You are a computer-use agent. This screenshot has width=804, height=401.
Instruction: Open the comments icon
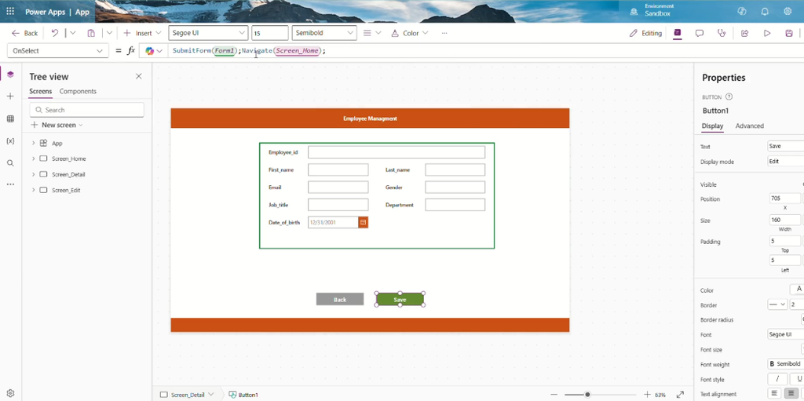pyautogui.click(x=699, y=33)
